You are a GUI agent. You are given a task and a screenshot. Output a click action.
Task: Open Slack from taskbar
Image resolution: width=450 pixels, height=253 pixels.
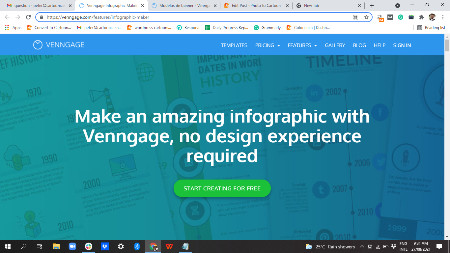pos(89,246)
